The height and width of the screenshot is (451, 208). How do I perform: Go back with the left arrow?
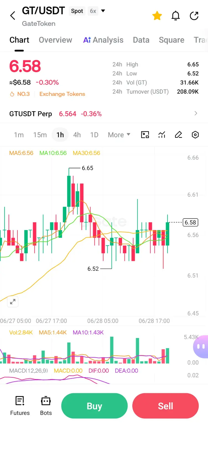point(13,16)
